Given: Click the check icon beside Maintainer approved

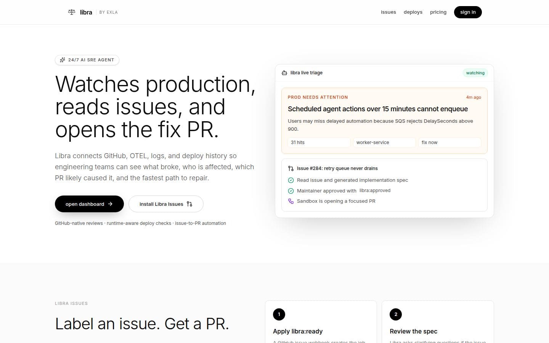Looking at the screenshot, I should [x=291, y=191].
